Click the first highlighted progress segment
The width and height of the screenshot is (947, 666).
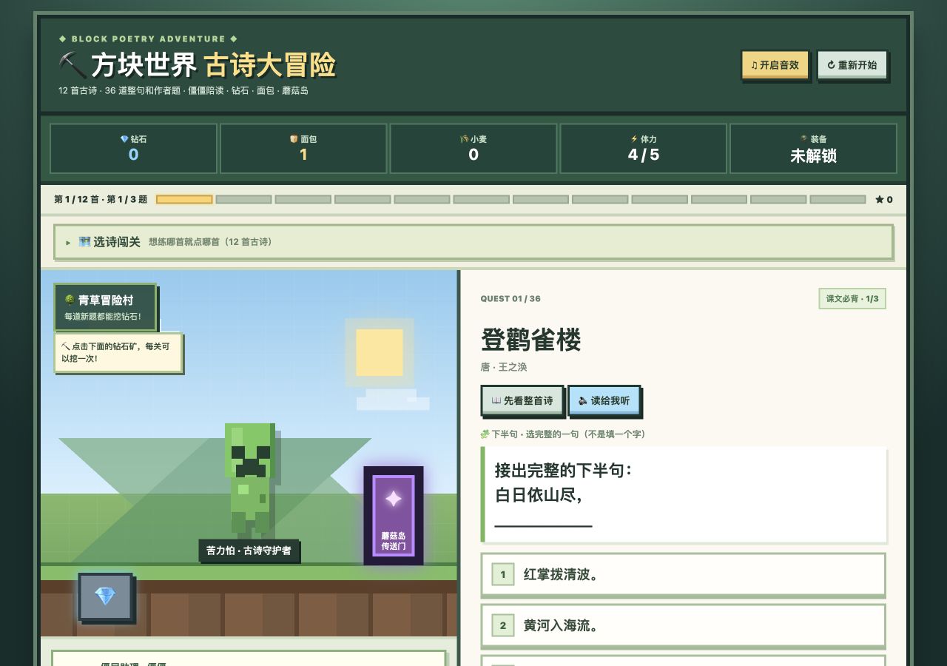[184, 199]
